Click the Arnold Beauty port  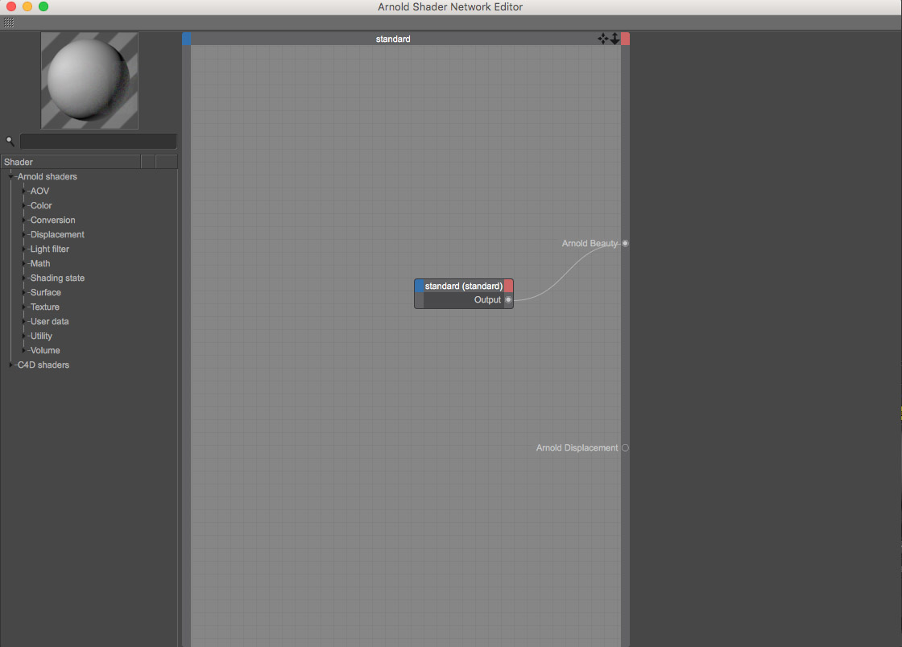point(625,243)
